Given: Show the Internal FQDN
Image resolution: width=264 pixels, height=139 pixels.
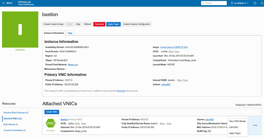Looking at the screenshot, I should (180, 80).
